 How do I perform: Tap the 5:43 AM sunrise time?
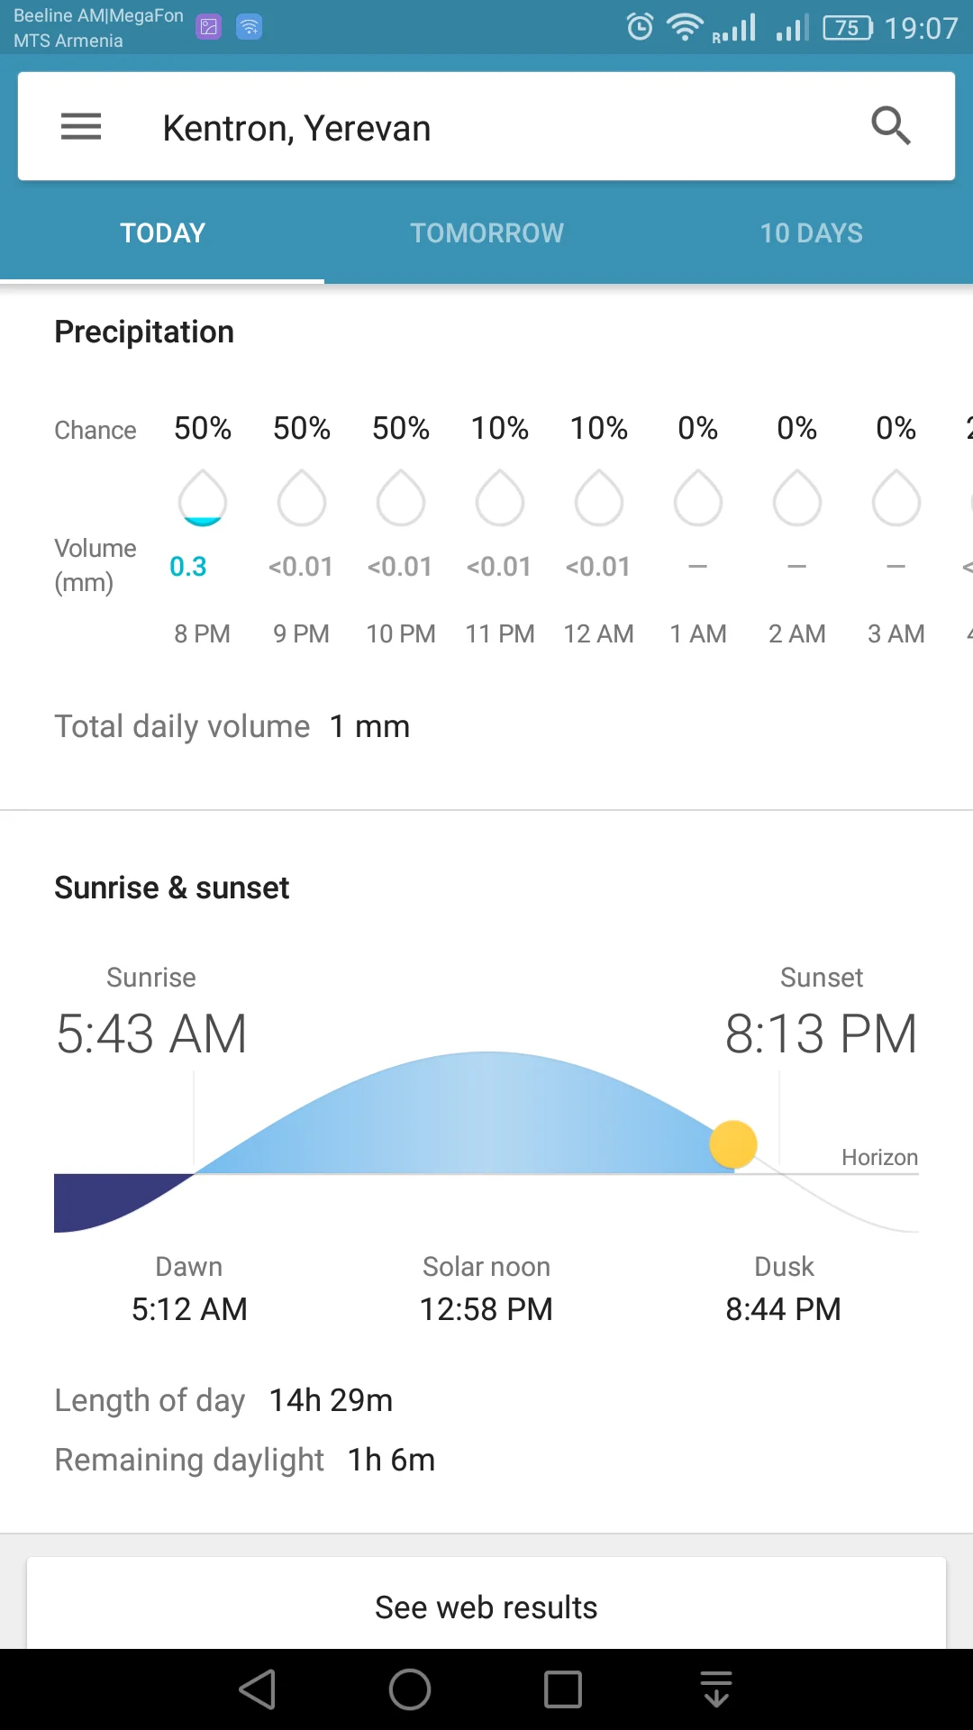tap(151, 1033)
